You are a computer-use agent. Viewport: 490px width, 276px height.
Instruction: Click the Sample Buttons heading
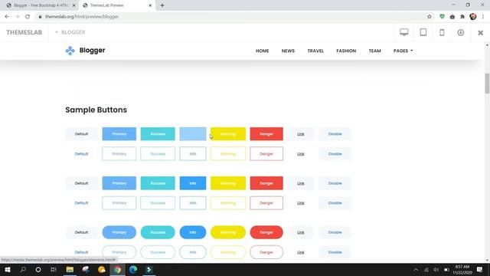[x=96, y=110]
